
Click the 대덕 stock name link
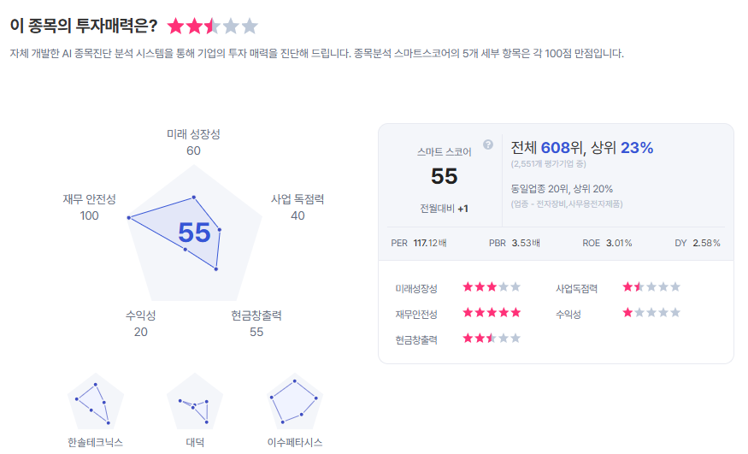point(195,443)
